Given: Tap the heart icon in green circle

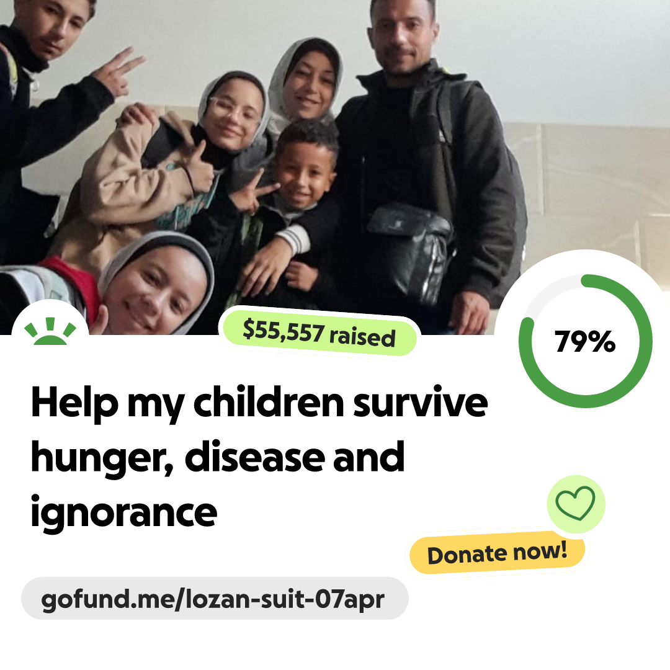Looking at the screenshot, I should pyautogui.click(x=576, y=504).
